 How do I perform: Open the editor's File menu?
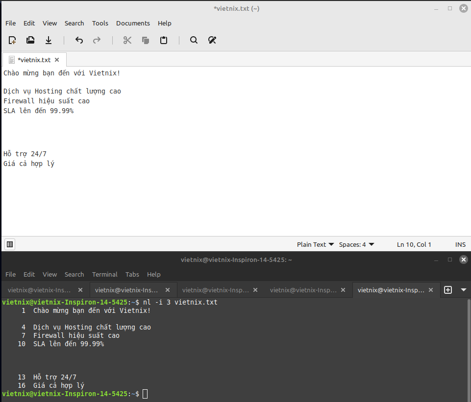(x=10, y=23)
